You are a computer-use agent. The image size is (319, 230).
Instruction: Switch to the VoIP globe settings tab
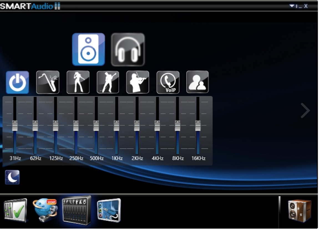45,210
